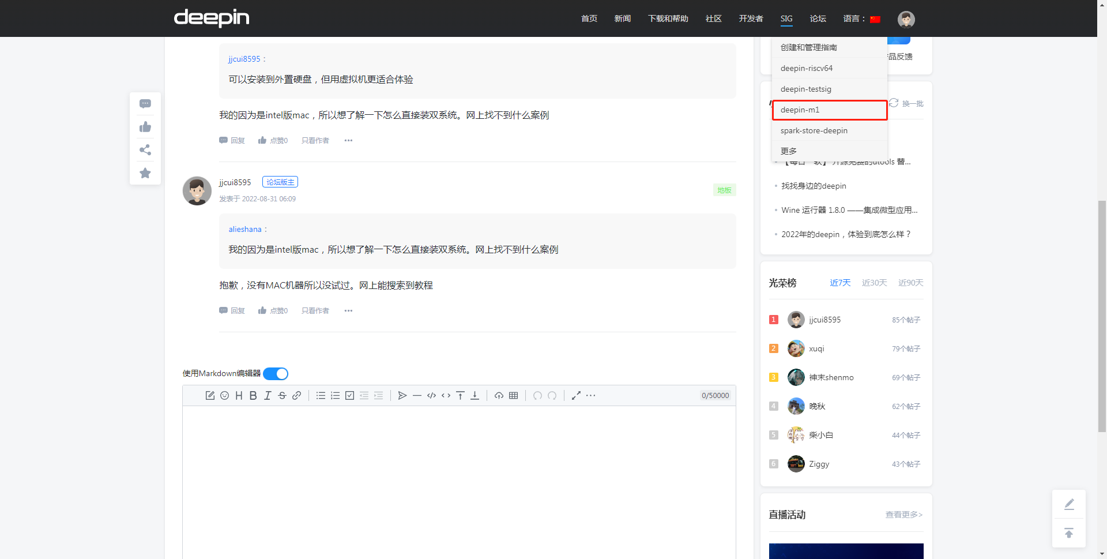Toggle italic formatting in the editor
The image size is (1107, 559).
click(268, 395)
